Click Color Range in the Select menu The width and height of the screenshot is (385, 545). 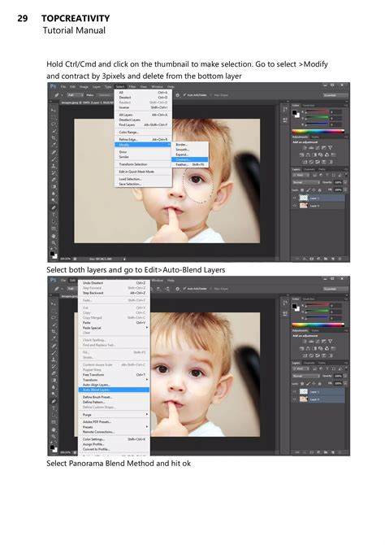pyautogui.click(x=143, y=132)
